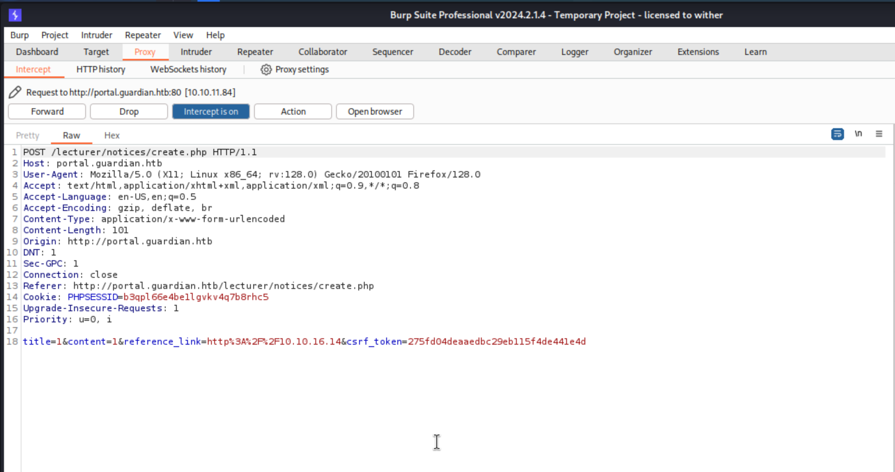Image resolution: width=895 pixels, height=472 pixels.
Task: Click the pencil edit icon beside request target
Action: point(15,92)
